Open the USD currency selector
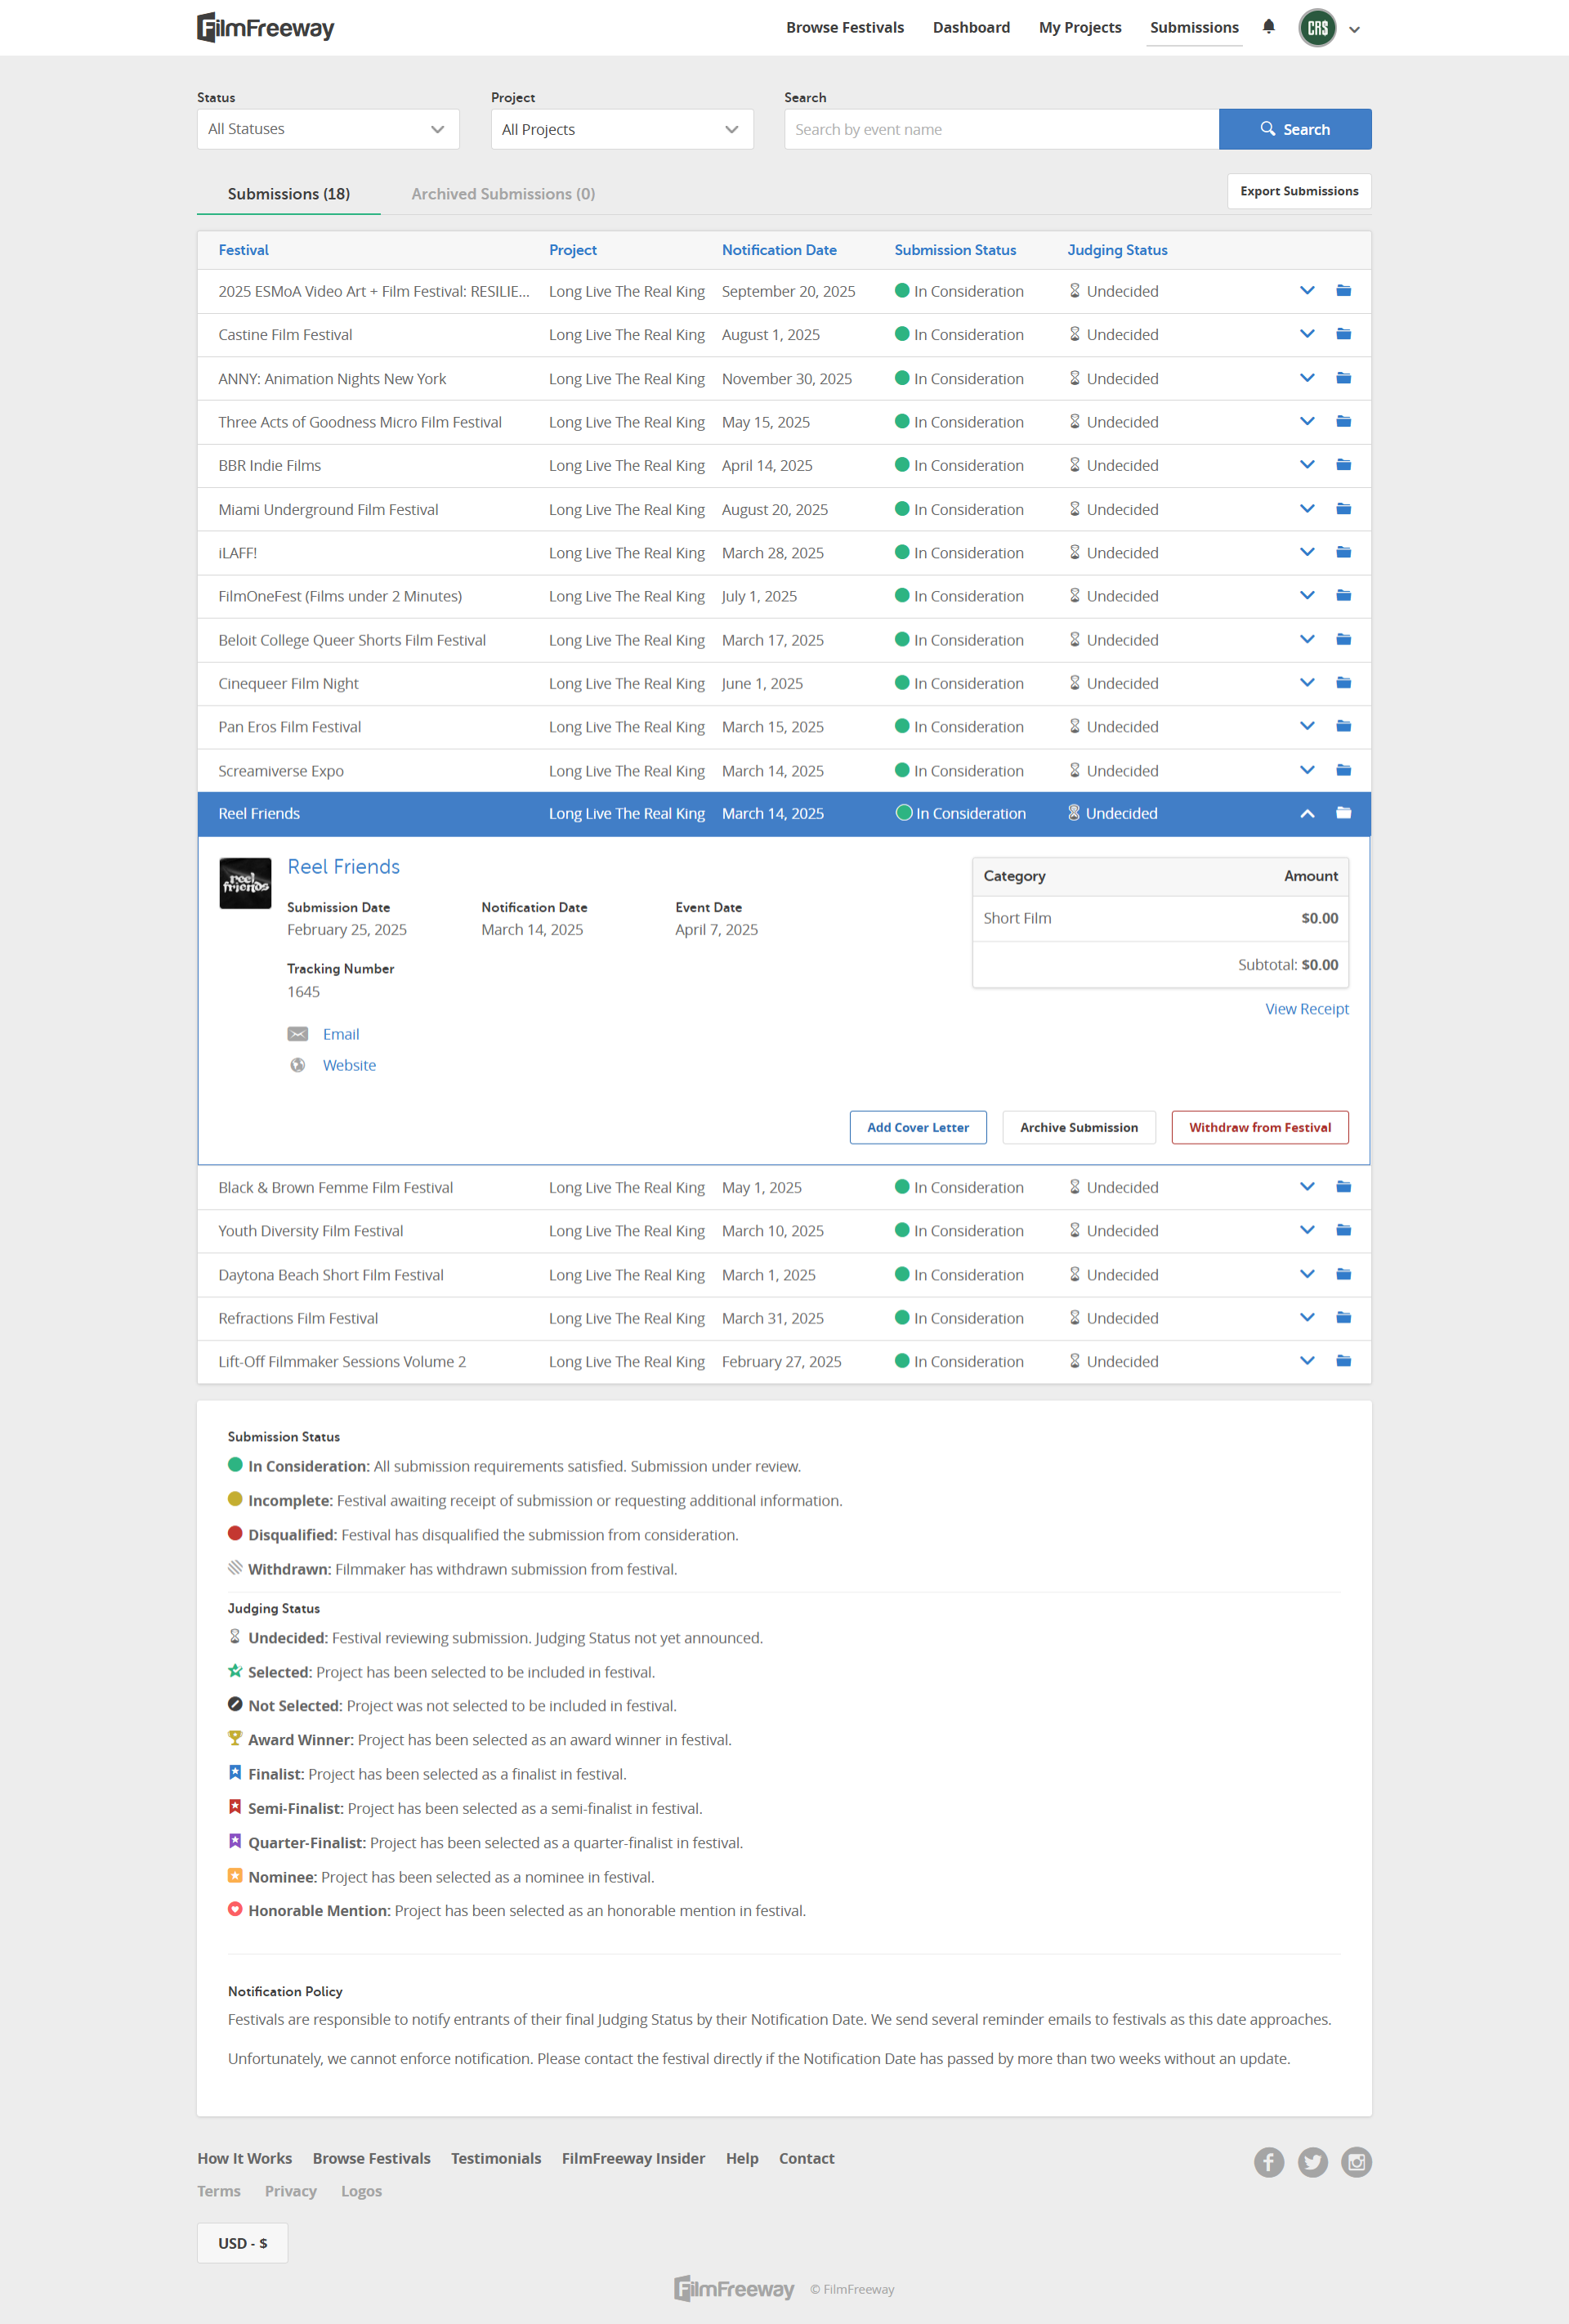The height and width of the screenshot is (2324, 1569). (x=242, y=2243)
